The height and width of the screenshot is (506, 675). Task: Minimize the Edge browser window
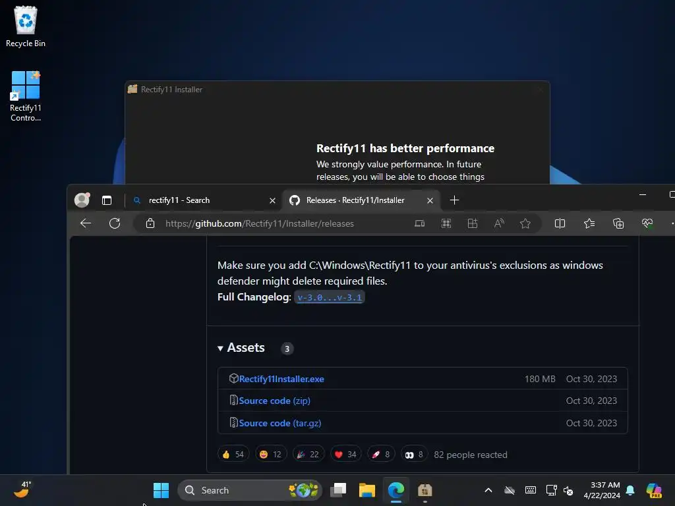(643, 195)
